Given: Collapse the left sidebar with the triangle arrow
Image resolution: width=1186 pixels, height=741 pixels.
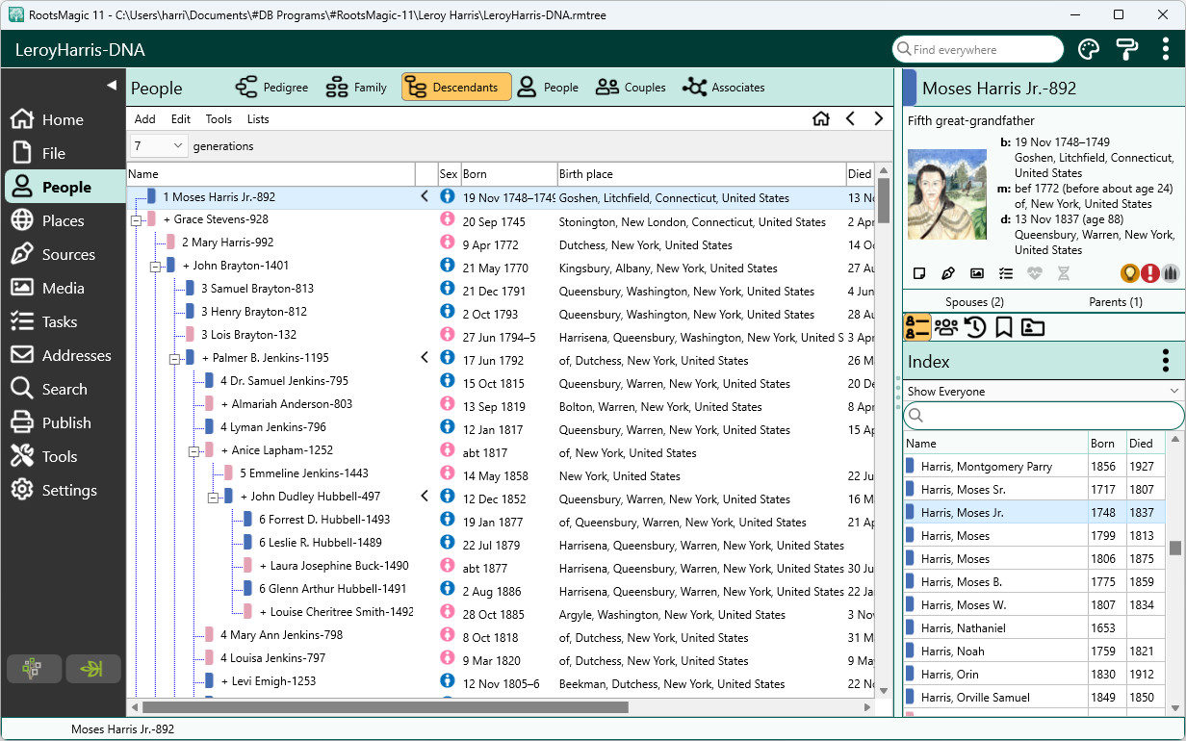Looking at the screenshot, I should pyautogui.click(x=111, y=86).
